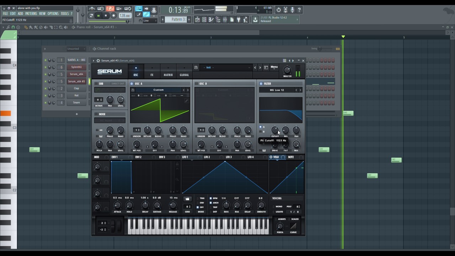
Task: Click the VELO tab move-arrows icon
Action: point(271,157)
